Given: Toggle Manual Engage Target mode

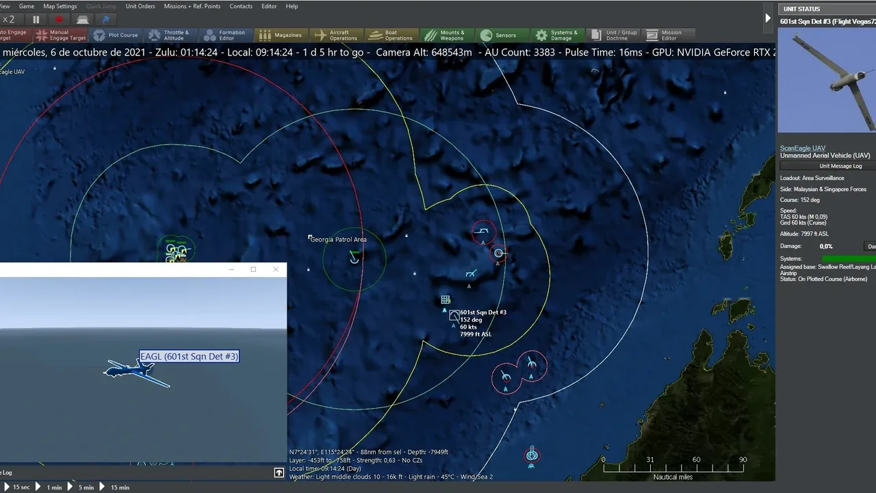Looking at the screenshot, I should (x=61, y=35).
